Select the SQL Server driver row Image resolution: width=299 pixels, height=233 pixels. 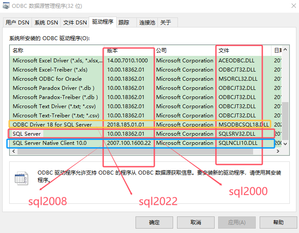146,134
